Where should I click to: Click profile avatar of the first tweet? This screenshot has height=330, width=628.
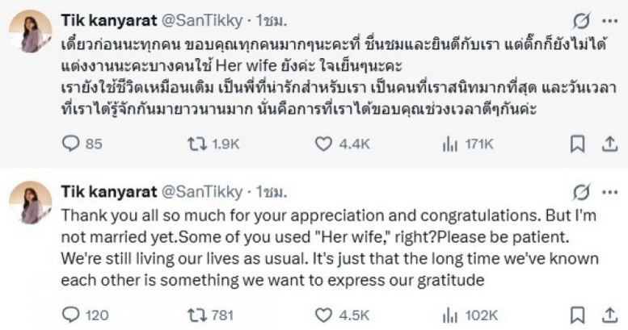point(31,31)
